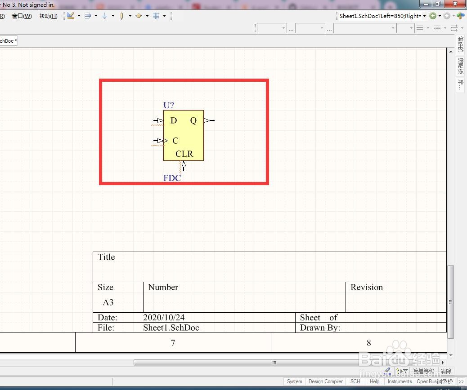Open the 剪贴板 side panel tab
Viewport: 467px width, 390px height.
click(x=460, y=66)
